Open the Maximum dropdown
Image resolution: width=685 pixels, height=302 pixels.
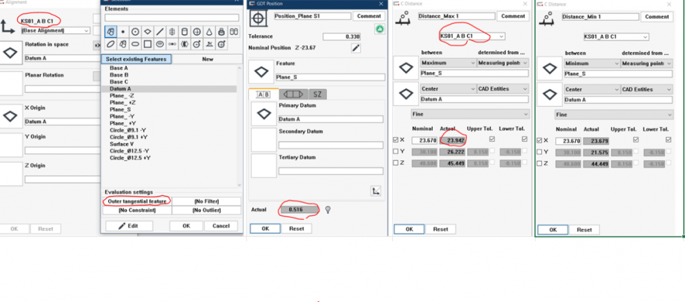point(448,63)
